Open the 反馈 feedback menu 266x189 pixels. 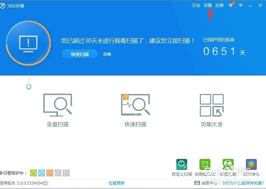coord(219,5)
